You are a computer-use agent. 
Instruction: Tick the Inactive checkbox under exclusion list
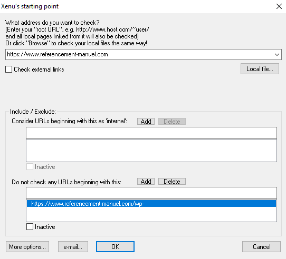[x=30, y=227]
